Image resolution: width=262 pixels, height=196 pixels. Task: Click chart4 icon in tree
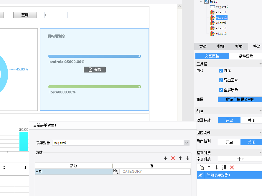(x=212, y=33)
